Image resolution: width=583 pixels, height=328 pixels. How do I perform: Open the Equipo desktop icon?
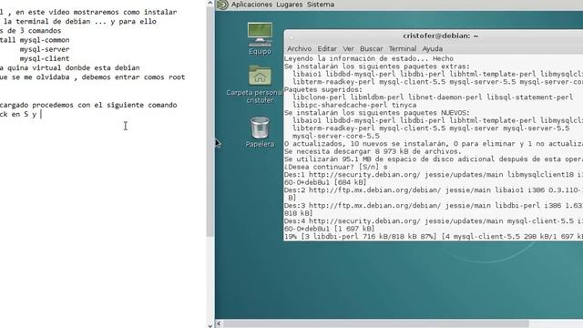260,38
